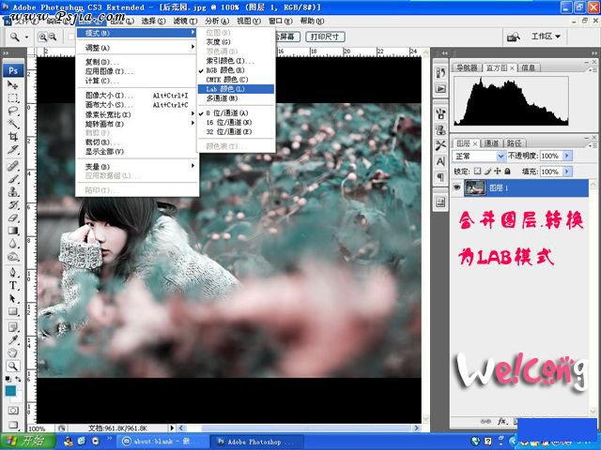Enable zoom out mode in options bar
This screenshot has width=601, height=450.
pos(53,37)
